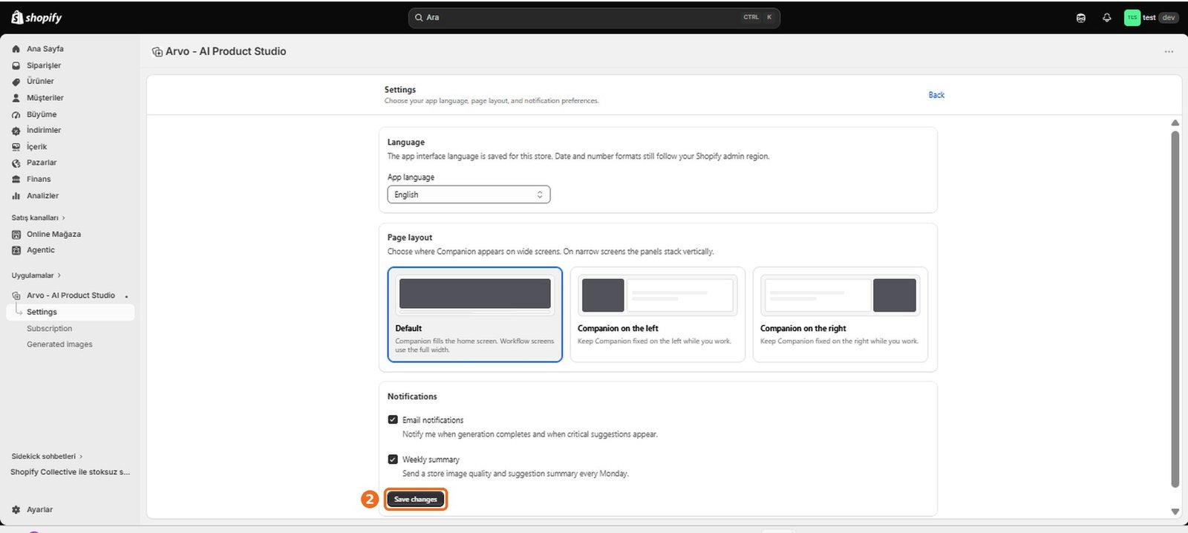This screenshot has height=533, width=1188.
Task: Open Ayarlar settings link
Action: [x=39, y=510]
